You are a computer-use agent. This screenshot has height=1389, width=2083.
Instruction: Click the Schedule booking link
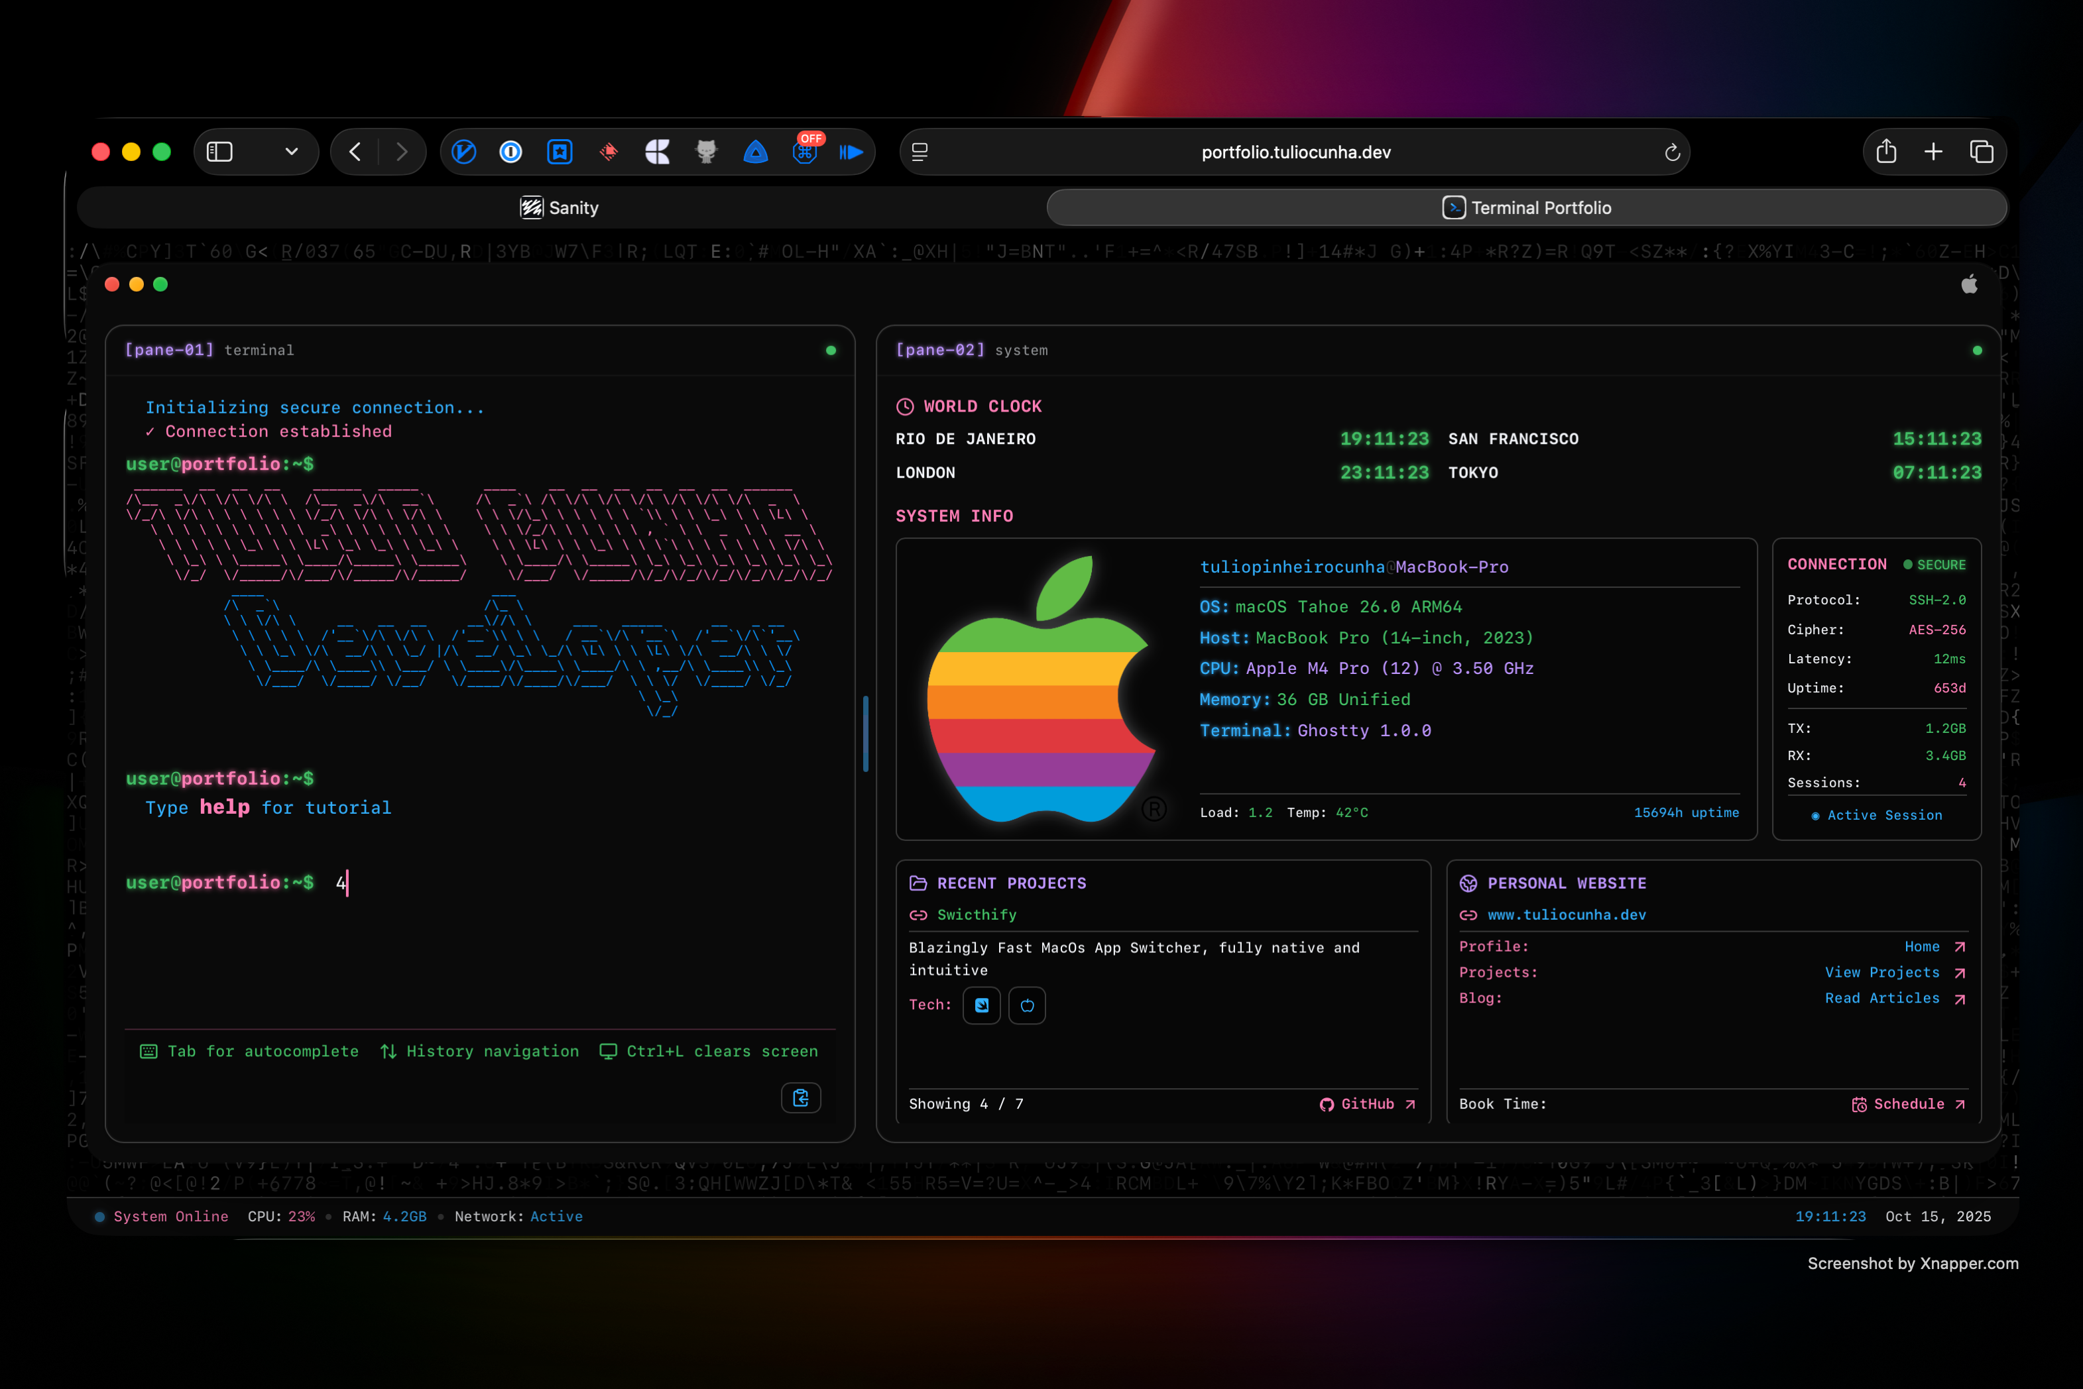1909,1104
